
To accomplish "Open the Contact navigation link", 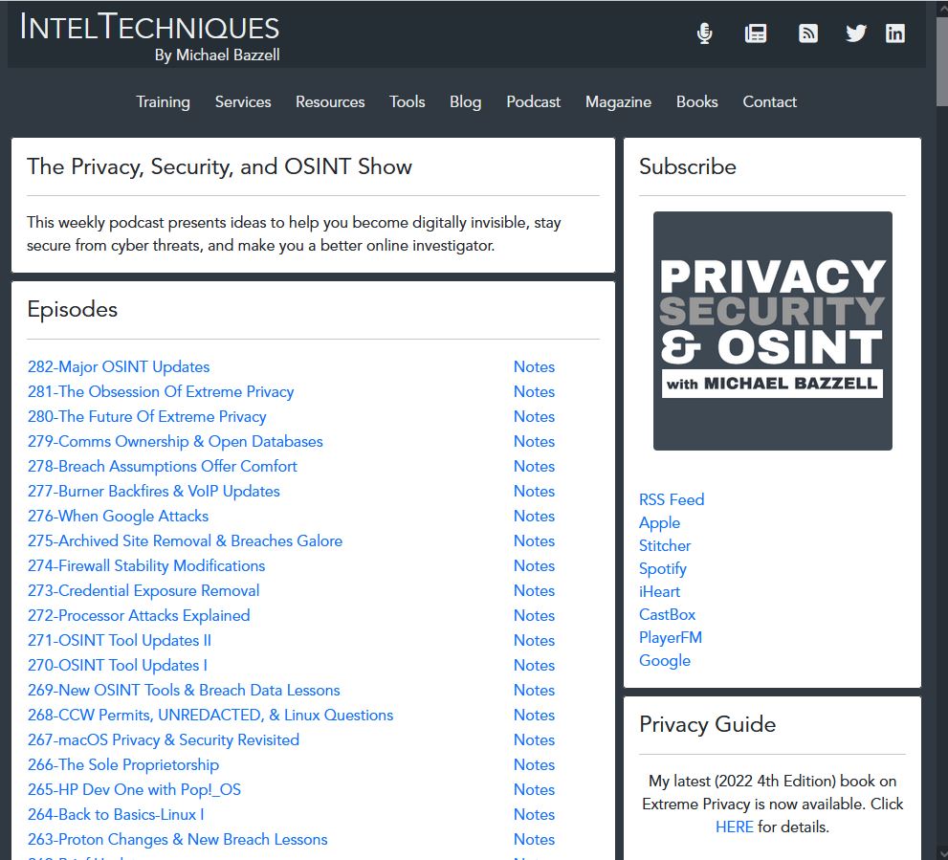I will click(x=770, y=101).
